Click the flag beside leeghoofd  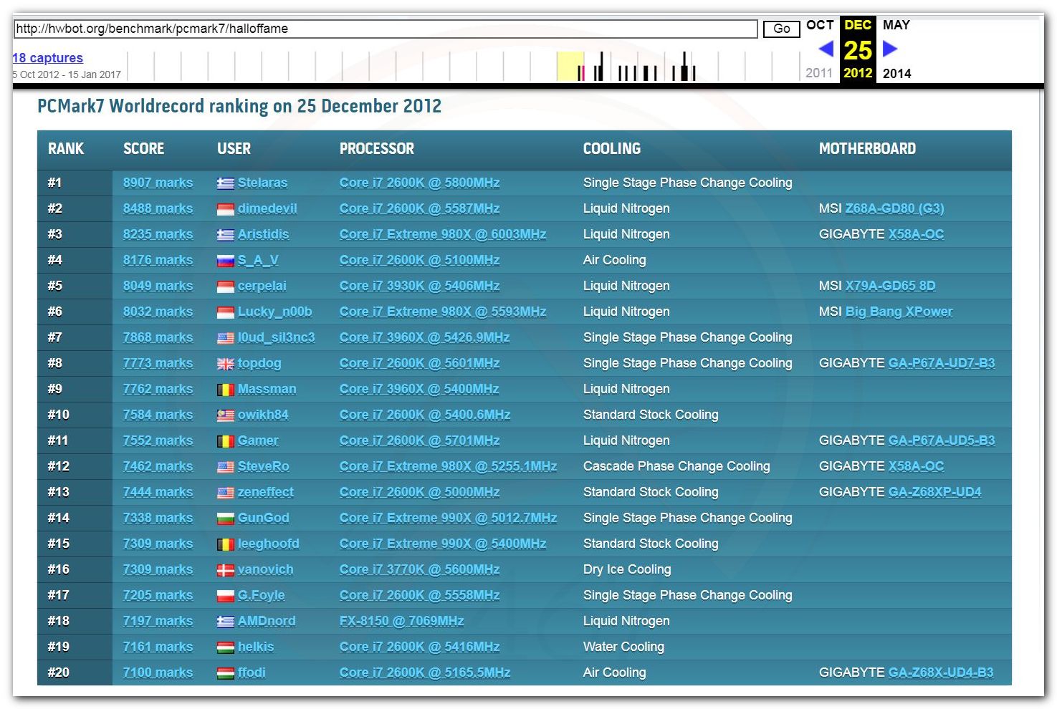(225, 544)
